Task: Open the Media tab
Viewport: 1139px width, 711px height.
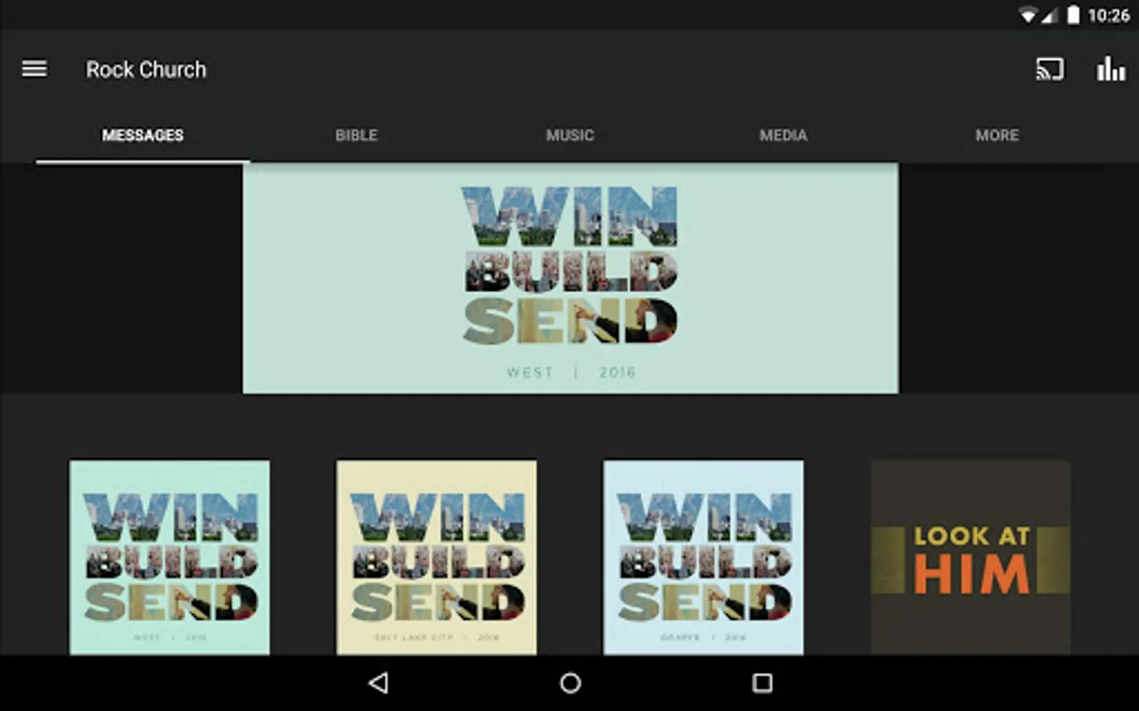Action: (x=783, y=135)
